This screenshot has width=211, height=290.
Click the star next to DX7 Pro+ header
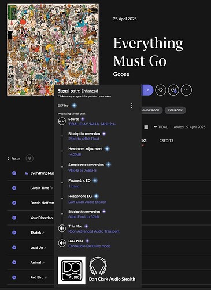[74, 106]
